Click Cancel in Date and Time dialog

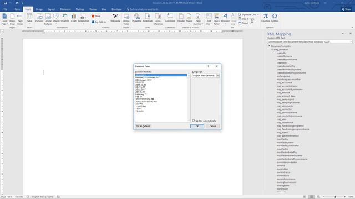[212, 126]
